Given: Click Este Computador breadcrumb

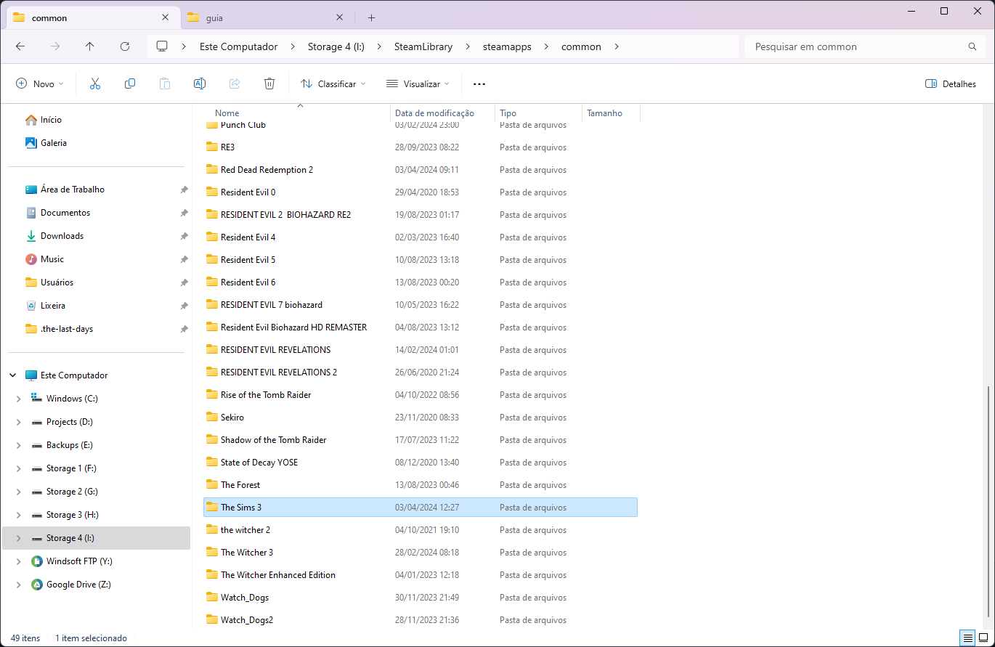Looking at the screenshot, I should (x=239, y=46).
